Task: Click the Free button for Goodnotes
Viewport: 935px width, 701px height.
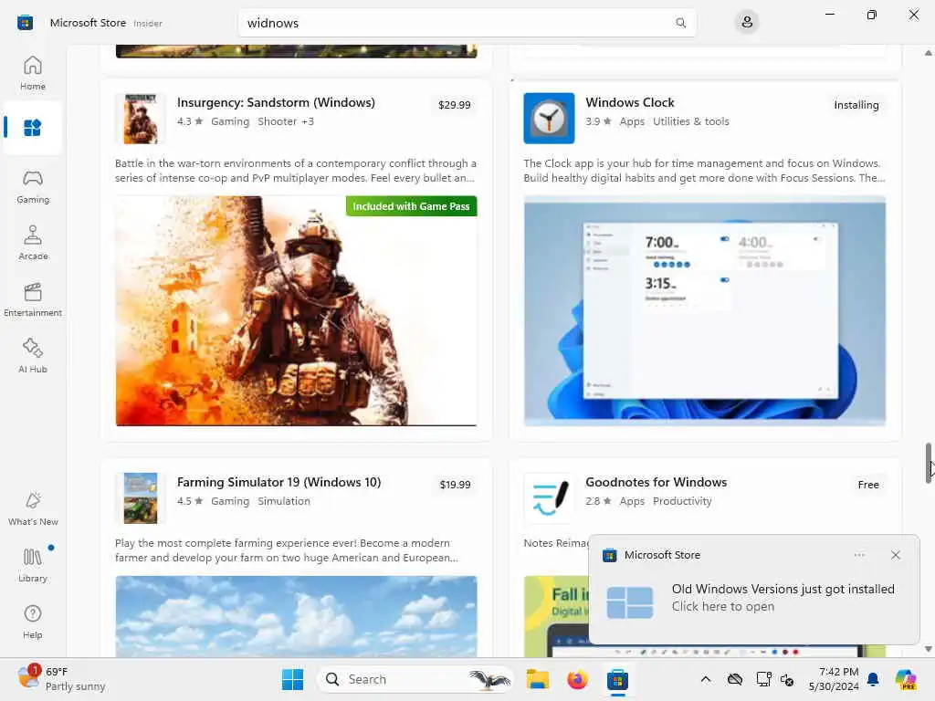Action: click(x=868, y=485)
